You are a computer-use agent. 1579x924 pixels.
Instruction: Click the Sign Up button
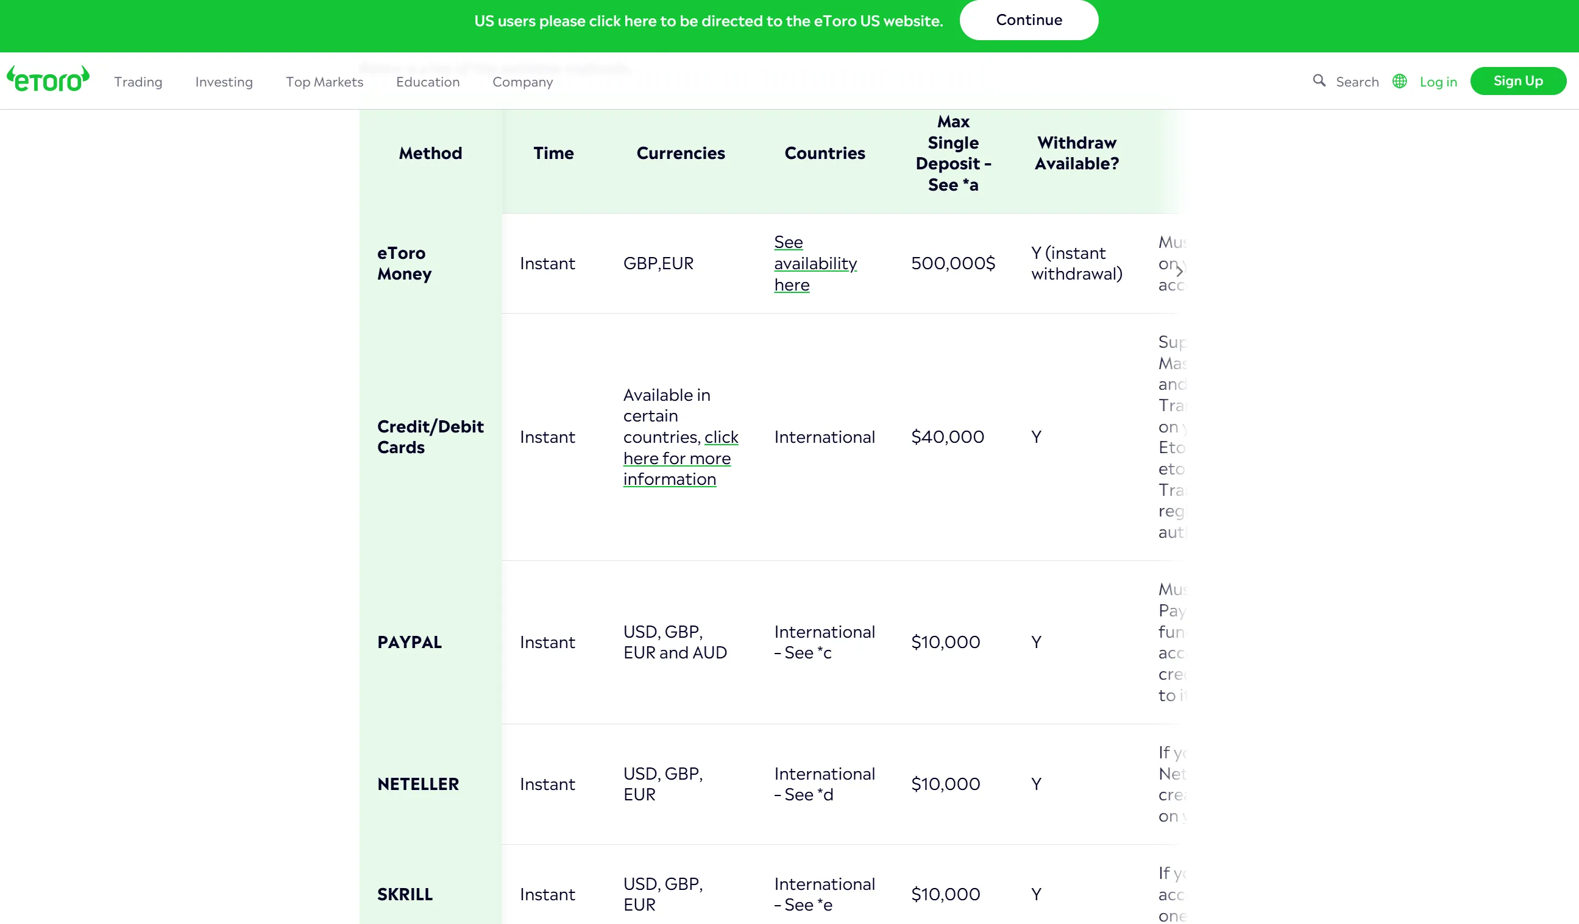[x=1517, y=81]
